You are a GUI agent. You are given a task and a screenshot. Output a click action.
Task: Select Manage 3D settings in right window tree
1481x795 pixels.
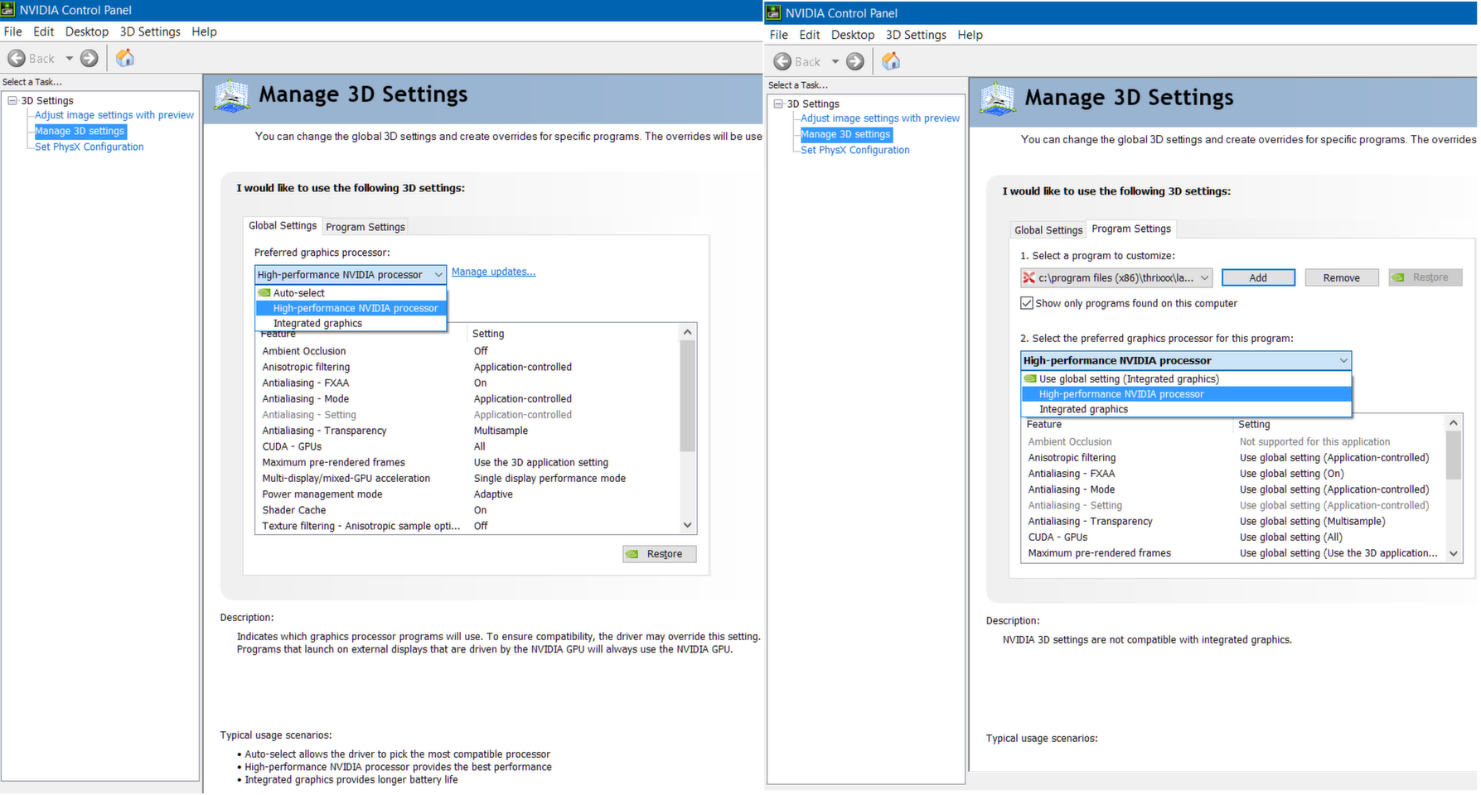point(845,134)
